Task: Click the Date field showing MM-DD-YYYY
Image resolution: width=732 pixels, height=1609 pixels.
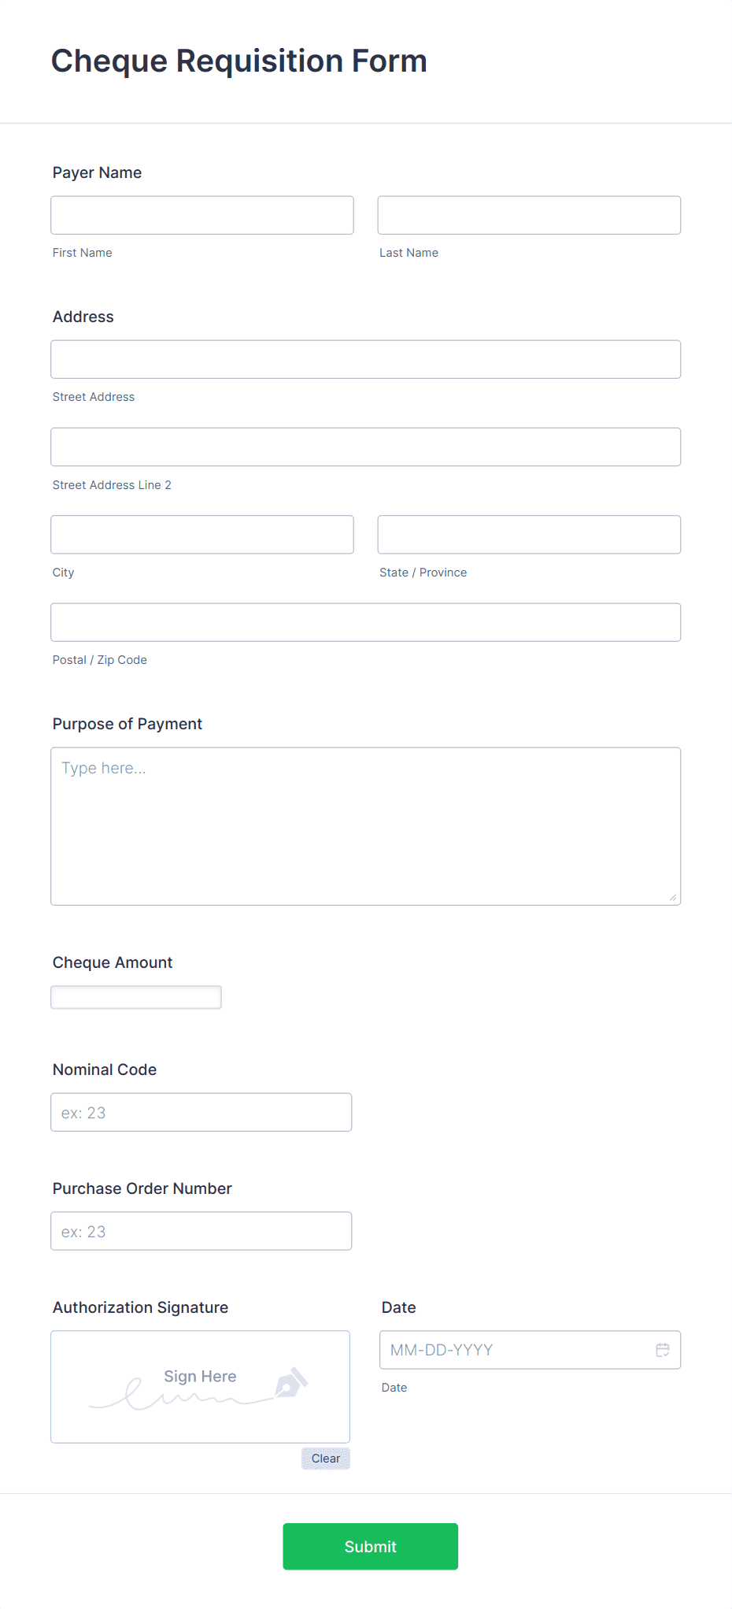Action: 512,1349
